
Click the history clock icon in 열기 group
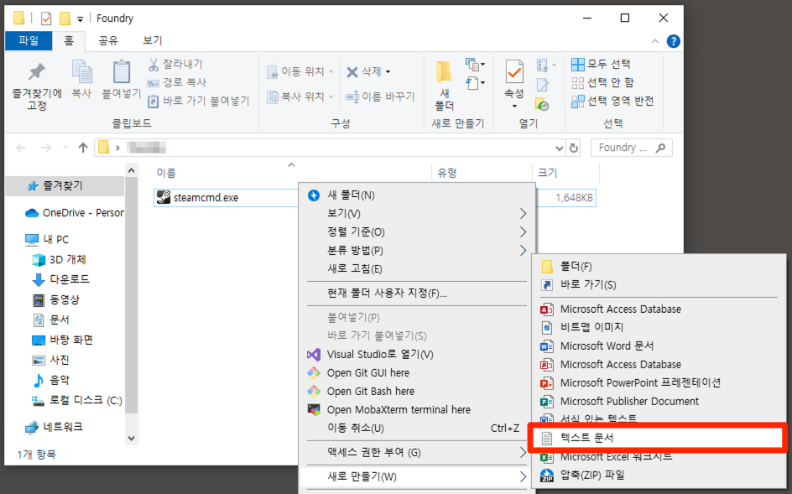tap(542, 105)
